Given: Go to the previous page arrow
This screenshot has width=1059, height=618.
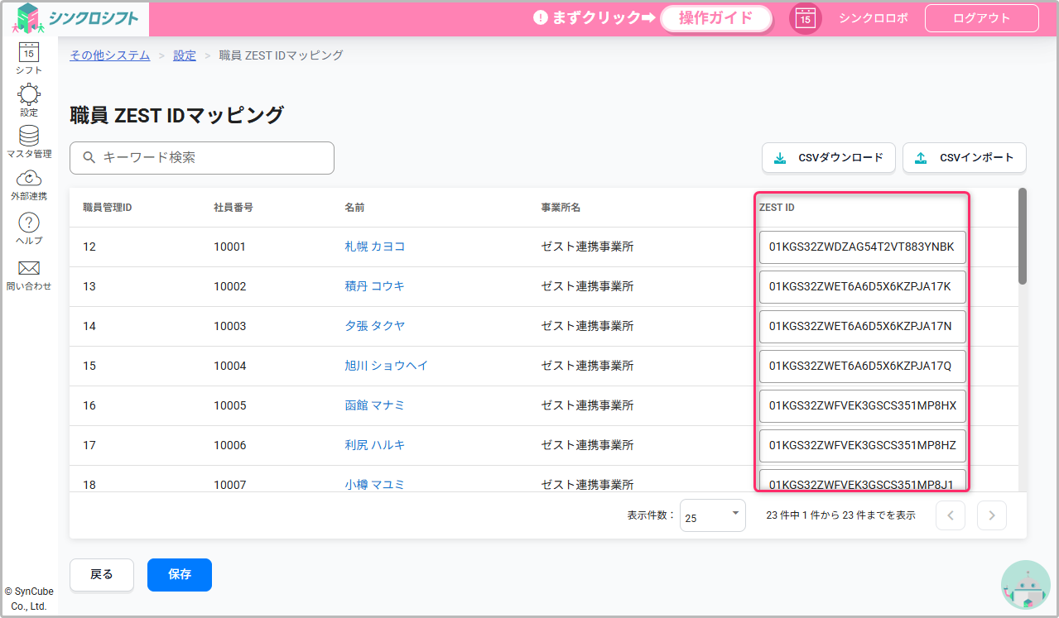Looking at the screenshot, I should [x=950, y=515].
